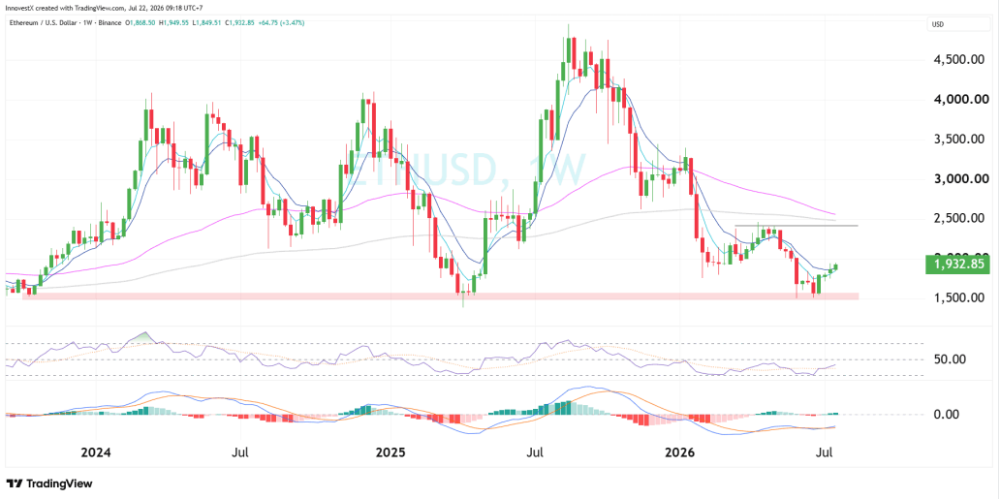Select the 2026 label on time axis
The height and width of the screenshot is (499, 1000).
click(680, 452)
